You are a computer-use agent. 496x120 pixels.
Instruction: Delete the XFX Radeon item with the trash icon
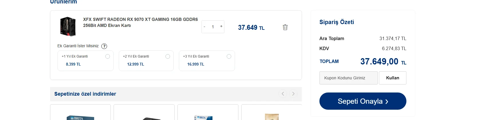click(285, 27)
